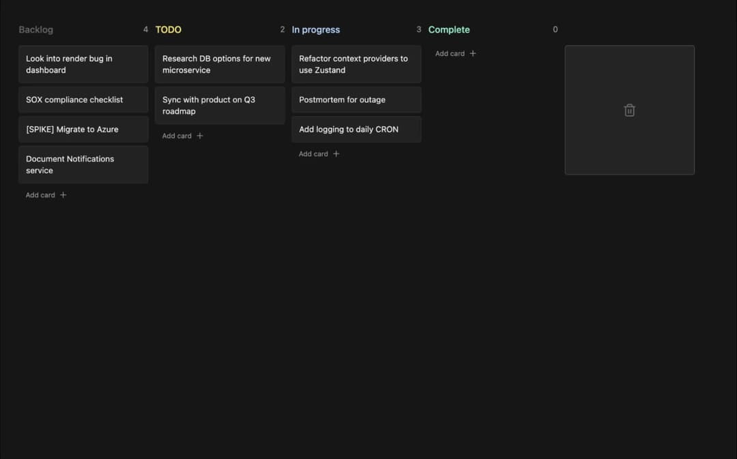Click the Complete column heading

click(449, 29)
